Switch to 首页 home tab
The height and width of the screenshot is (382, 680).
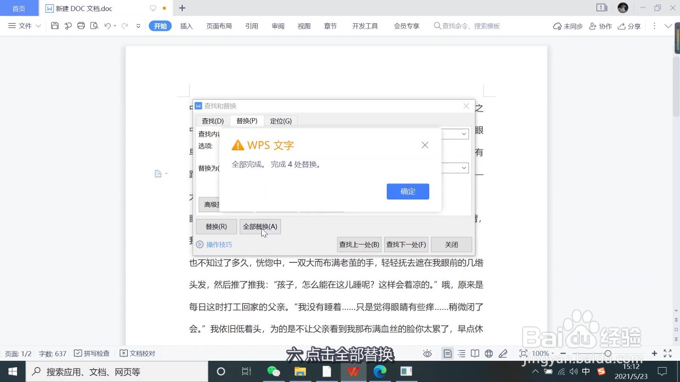pos(19,8)
